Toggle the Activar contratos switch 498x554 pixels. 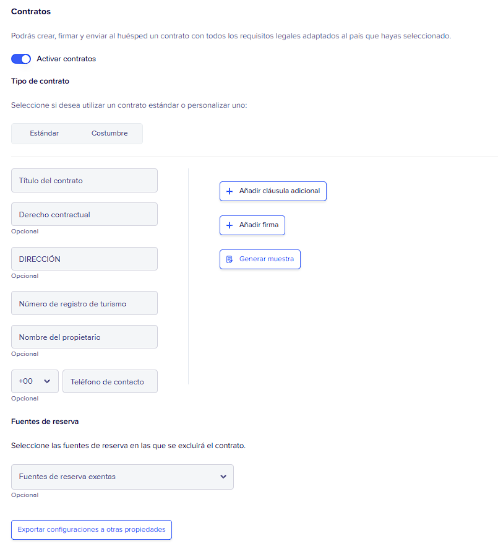tap(21, 59)
